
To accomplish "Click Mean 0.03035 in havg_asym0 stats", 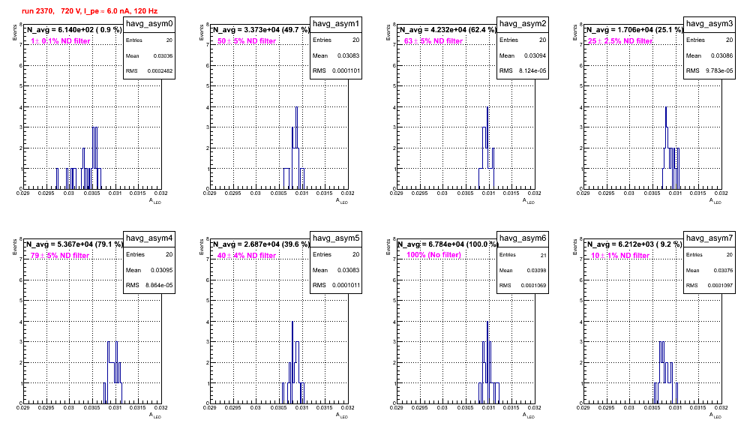I will coord(149,55).
